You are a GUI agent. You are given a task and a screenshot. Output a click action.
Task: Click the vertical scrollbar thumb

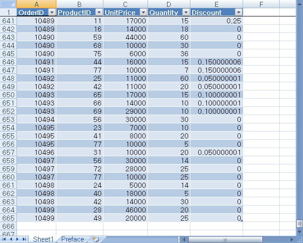(299, 224)
